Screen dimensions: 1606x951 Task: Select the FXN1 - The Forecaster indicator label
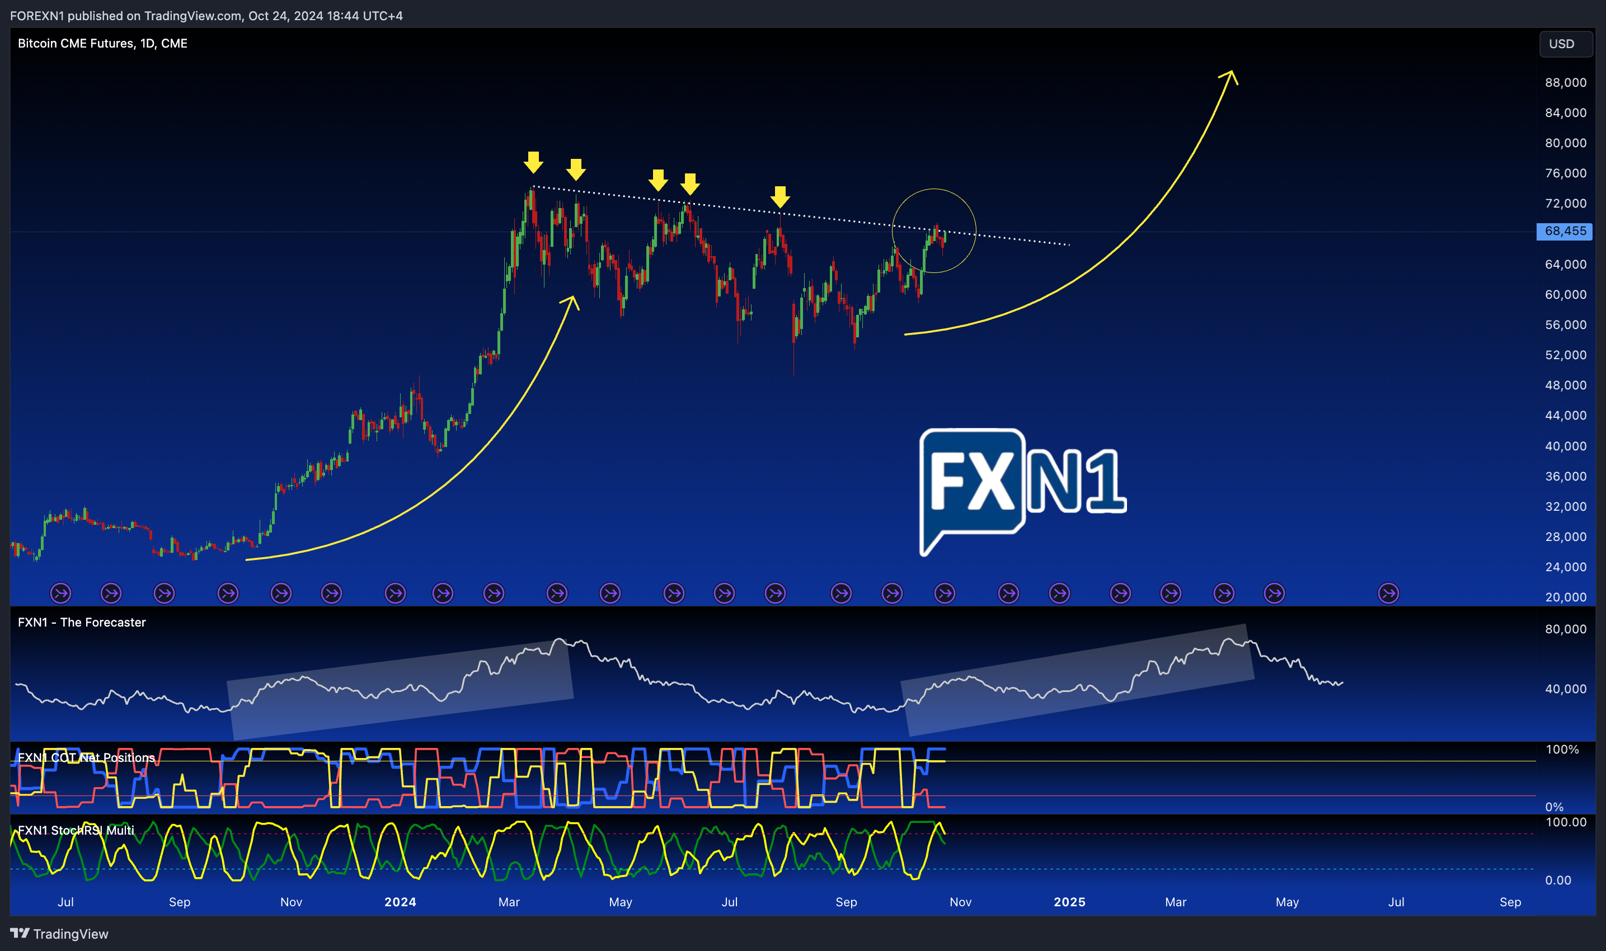click(x=81, y=622)
